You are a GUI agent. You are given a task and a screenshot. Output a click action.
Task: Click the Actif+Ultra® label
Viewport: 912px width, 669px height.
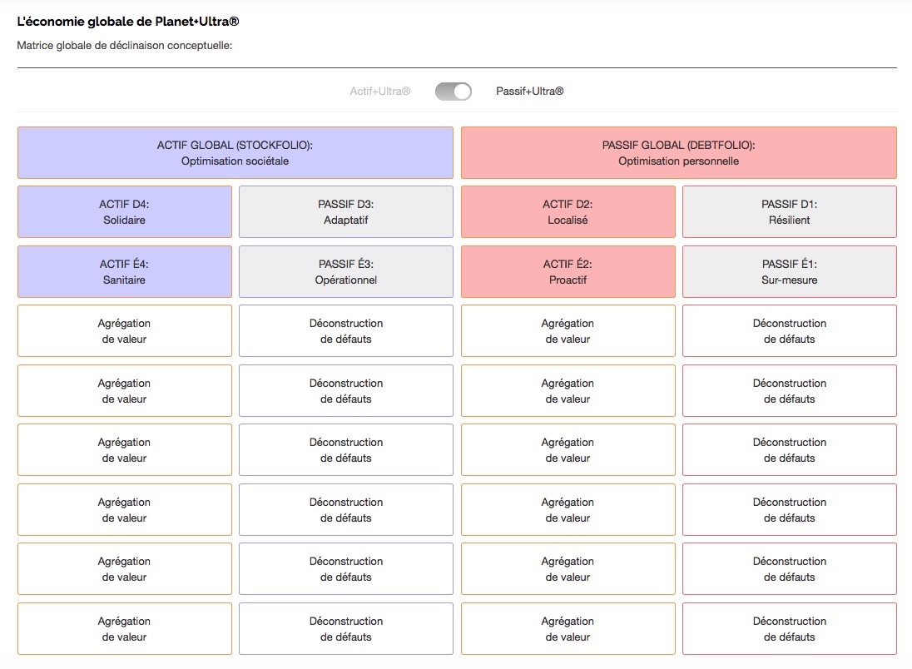379,92
